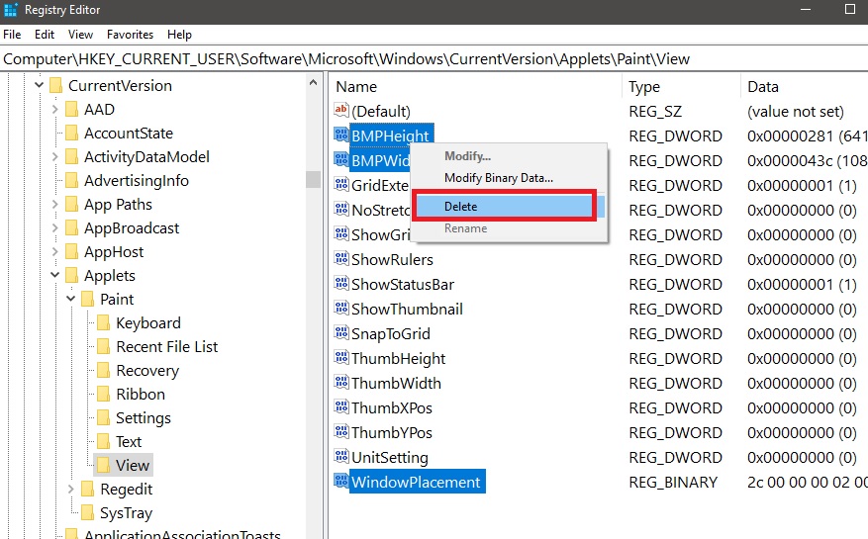
Task: Click the ShowThumbnail DWORD value icon
Action: [341, 308]
